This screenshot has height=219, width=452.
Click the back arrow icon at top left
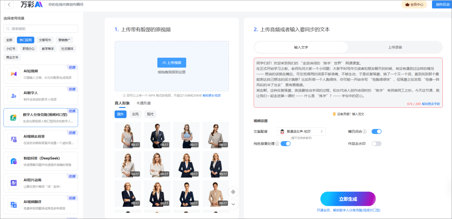[8, 5]
